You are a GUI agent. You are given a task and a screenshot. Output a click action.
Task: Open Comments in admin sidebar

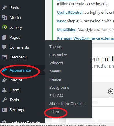tap(19, 47)
